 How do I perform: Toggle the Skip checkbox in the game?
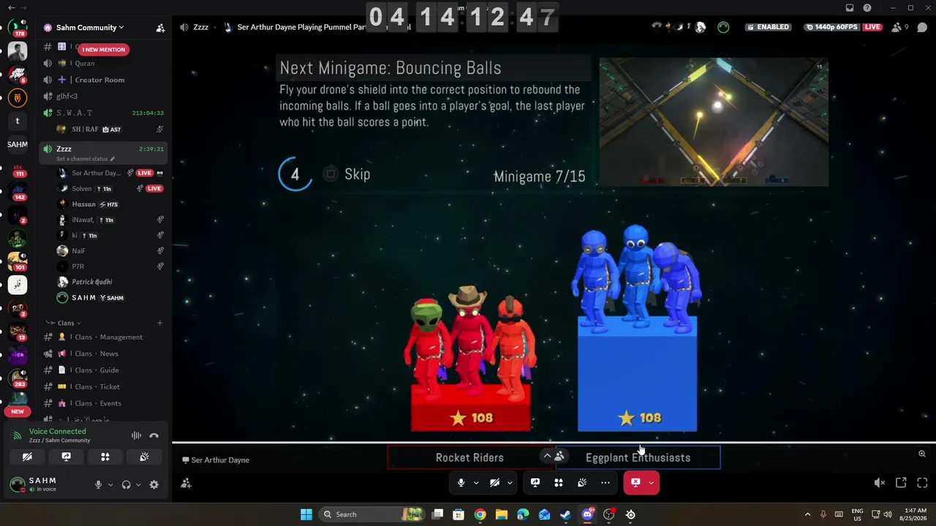click(x=331, y=174)
